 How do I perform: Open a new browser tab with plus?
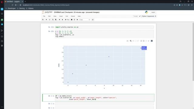[25, 2]
